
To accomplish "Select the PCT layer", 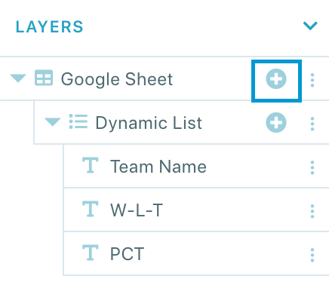I will 196,253.
